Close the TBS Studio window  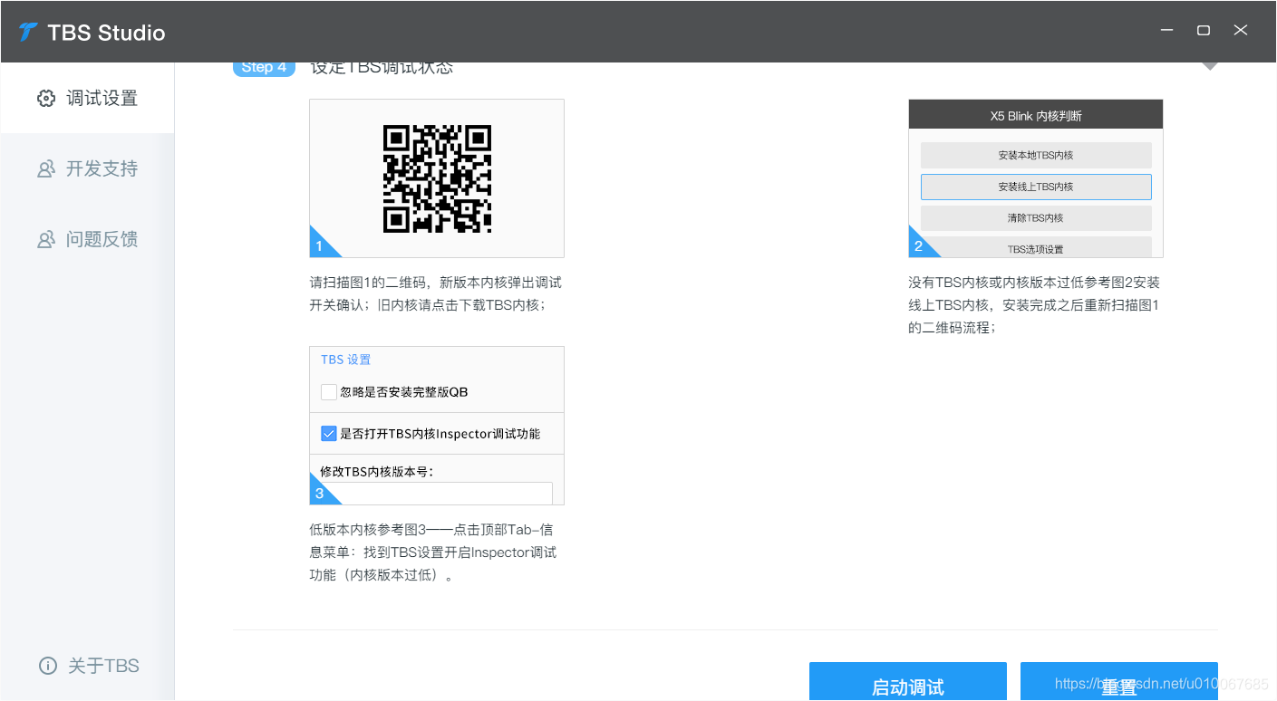click(x=1241, y=31)
